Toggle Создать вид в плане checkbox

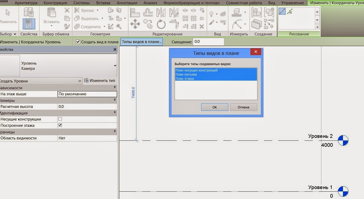tap(78, 42)
